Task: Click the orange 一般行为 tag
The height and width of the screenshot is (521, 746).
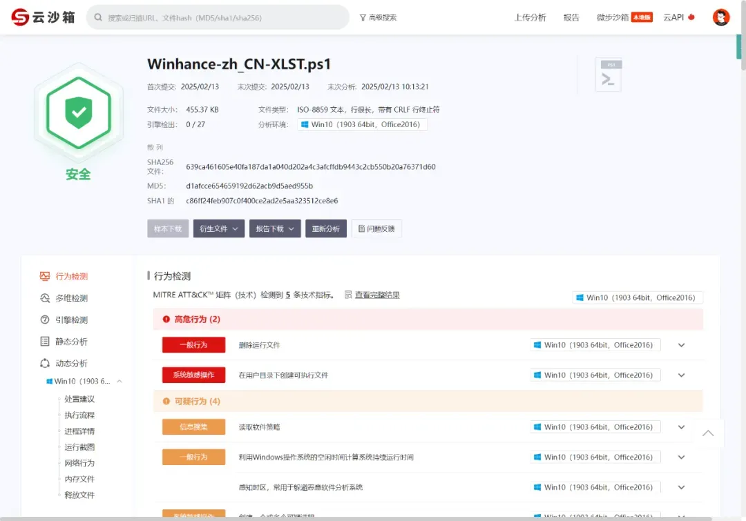Action: tap(193, 457)
